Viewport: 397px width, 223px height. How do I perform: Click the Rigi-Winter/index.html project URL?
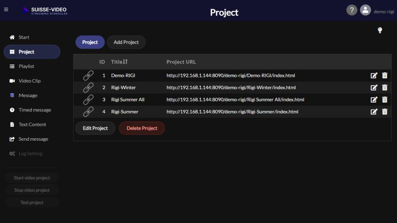tap(231, 88)
